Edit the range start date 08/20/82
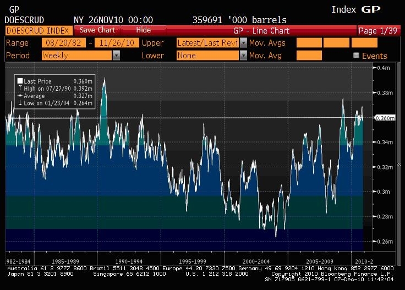Screen dimensions: 405x290 63,42
